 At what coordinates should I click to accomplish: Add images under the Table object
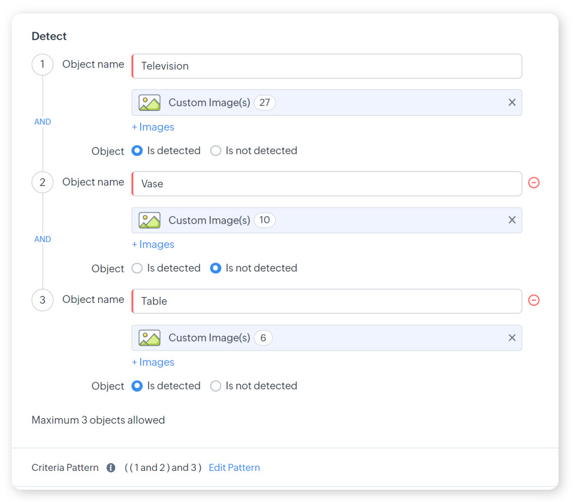pyautogui.click(x=153, y=362)
